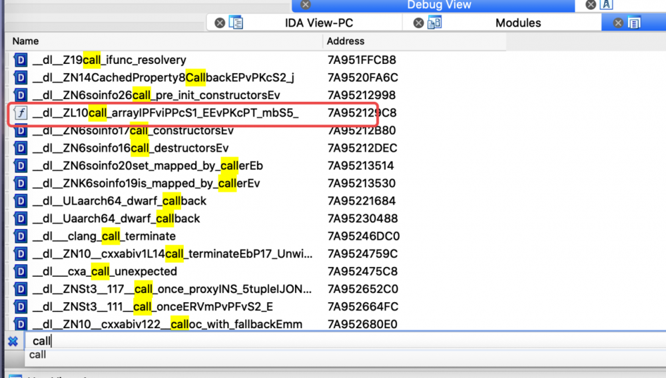The height and width of the screenshot is (378, 666).
Task: Click address 7A95212B80
Action: 362,130
